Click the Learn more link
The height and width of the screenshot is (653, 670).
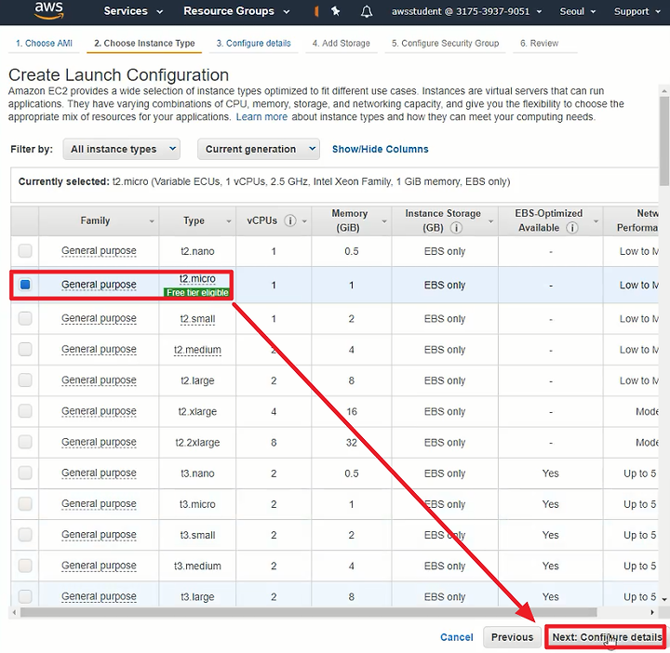pyautogui.click(x=261, y=117)
